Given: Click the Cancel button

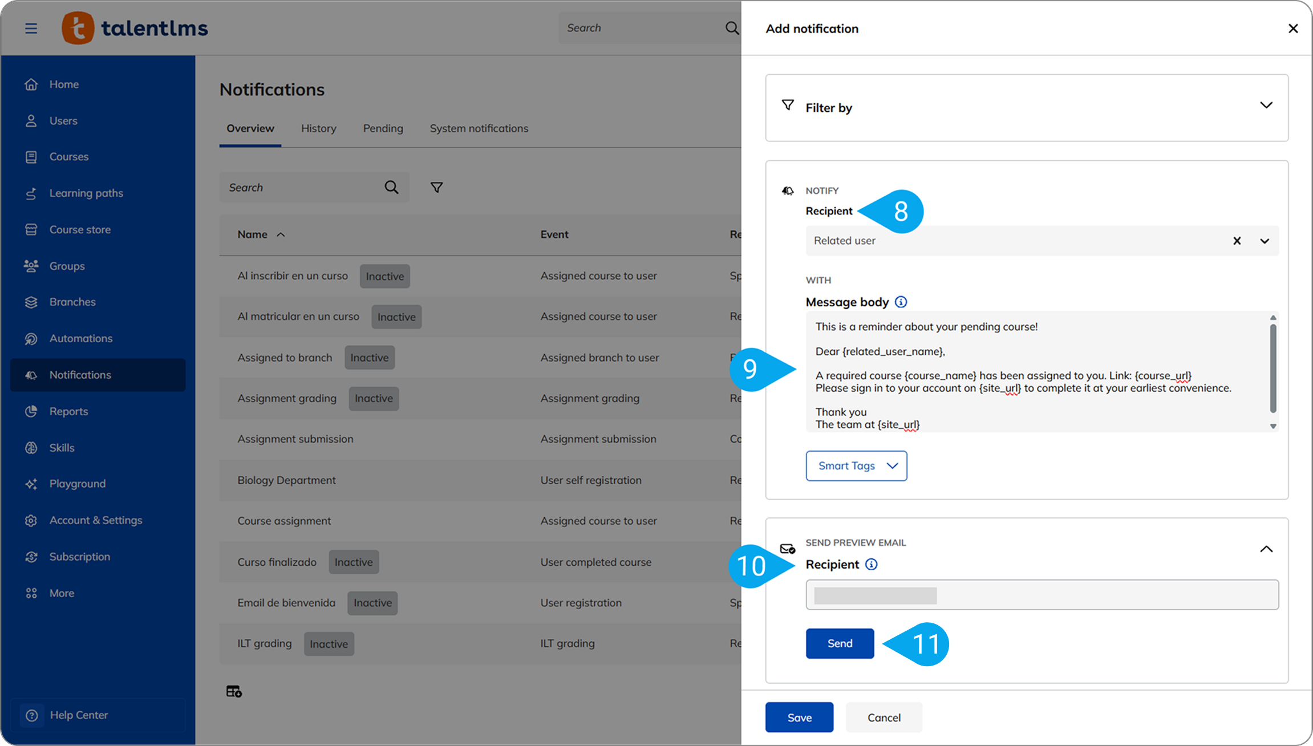Looking at the screenshot, I should pos(884,717).
